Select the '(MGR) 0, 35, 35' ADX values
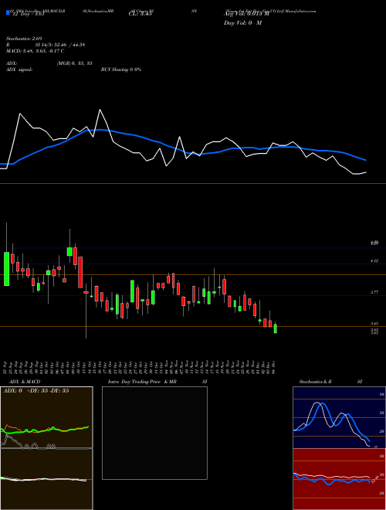The width and height of the screenshot is (386, 510). click(74, 63)
